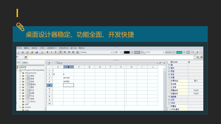Save report with the floppy disk icon
Viewport: 221px width, 124px height.
(x=37, y=52)
